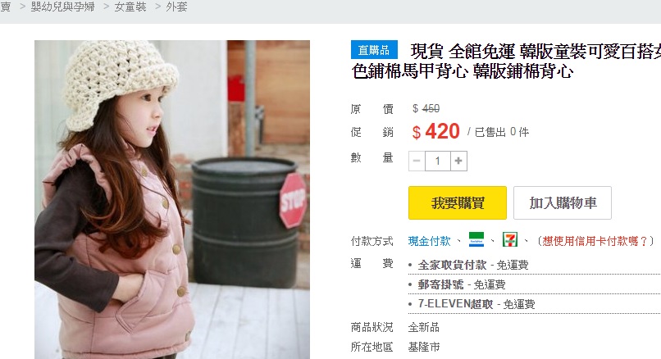Click the 基隆市 location text
661x359 pixels.
424,347
